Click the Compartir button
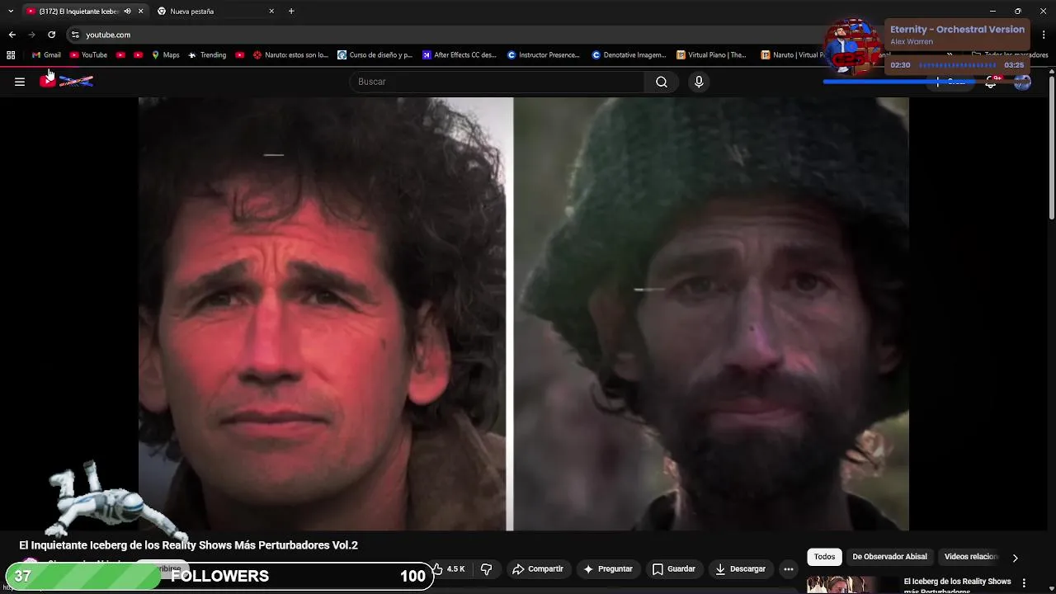 click(x=537, y=569)
